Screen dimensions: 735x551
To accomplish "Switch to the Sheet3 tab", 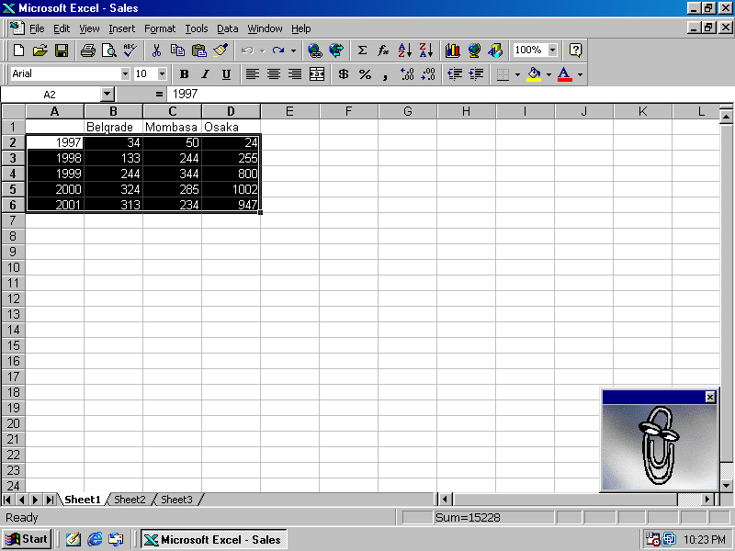I will (176, 500).
